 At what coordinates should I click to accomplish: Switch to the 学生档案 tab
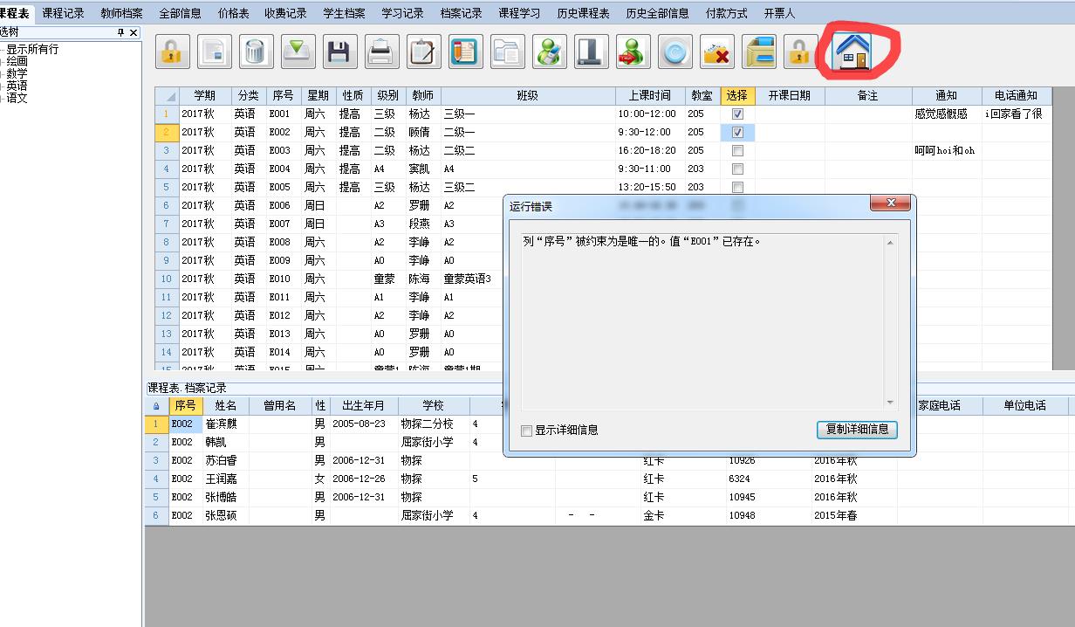pos(344,13)
